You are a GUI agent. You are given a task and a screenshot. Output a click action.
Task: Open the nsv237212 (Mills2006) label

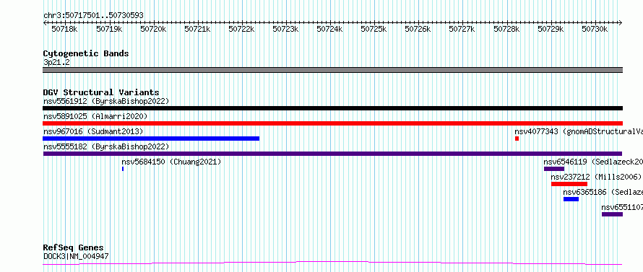click(596, 177)
